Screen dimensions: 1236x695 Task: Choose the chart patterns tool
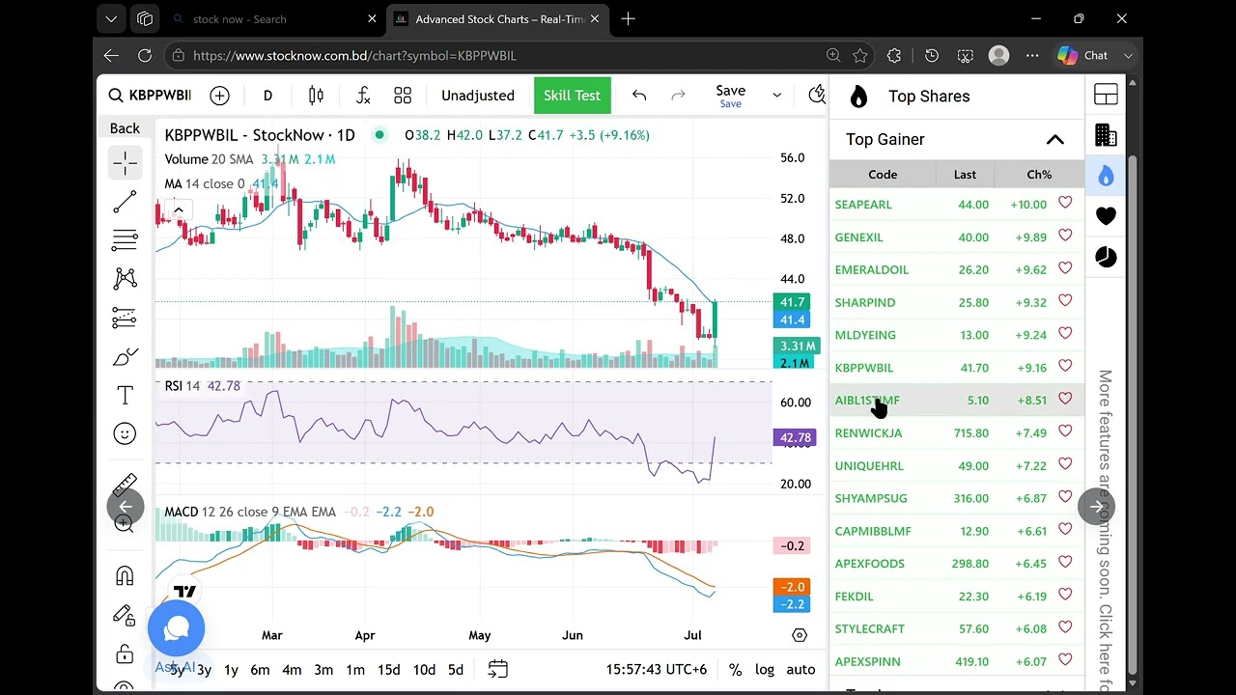point(125,279)
